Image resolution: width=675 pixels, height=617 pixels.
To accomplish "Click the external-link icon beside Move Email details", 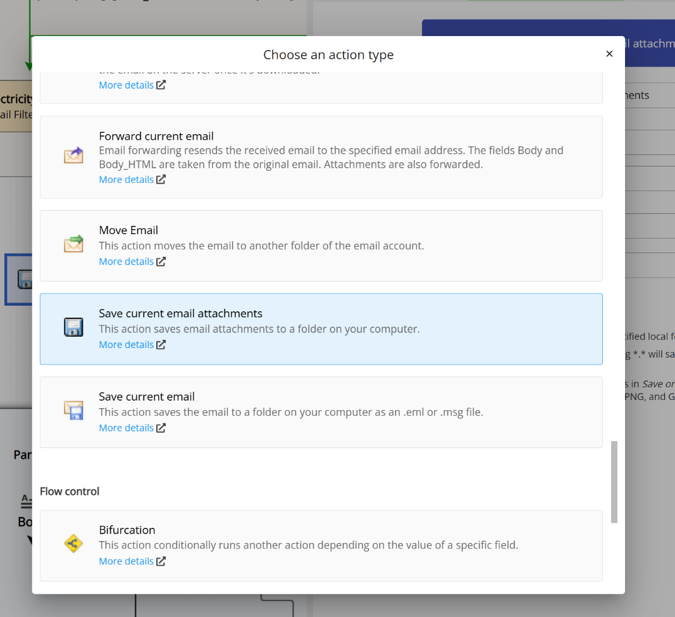I will tap(161, 261).
